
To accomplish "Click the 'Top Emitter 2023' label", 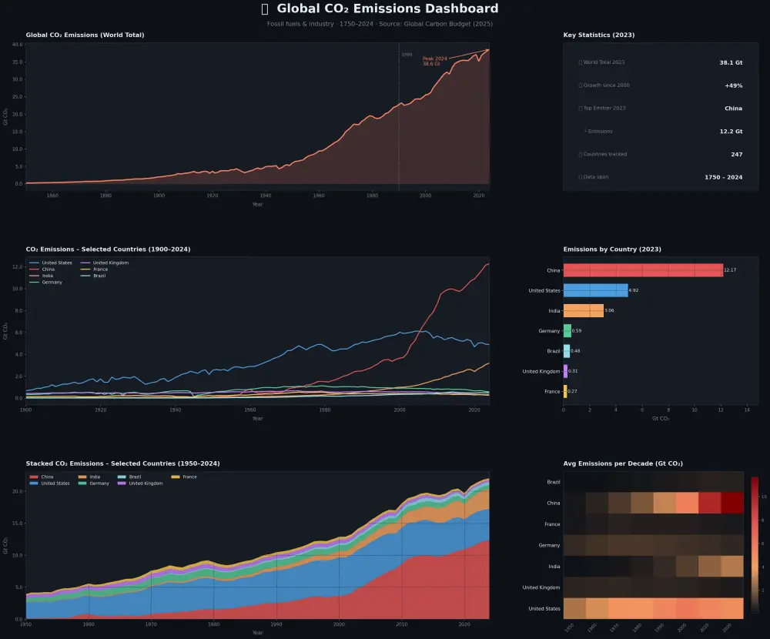I will coord(604,108).
